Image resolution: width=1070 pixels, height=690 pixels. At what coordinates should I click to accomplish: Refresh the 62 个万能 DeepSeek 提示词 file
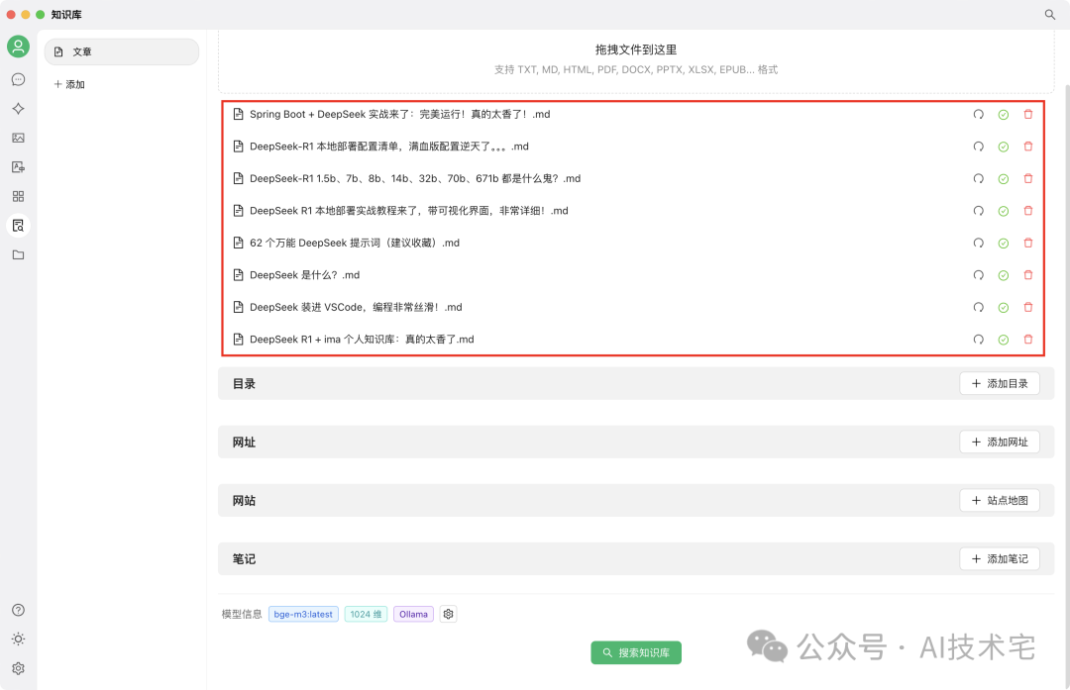[x=979, y=243]
